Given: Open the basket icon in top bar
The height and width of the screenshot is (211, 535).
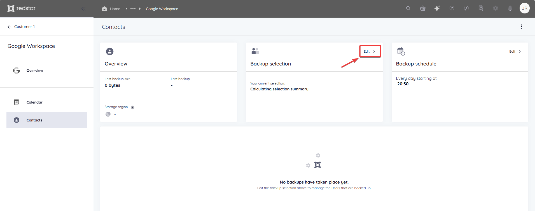Looking at the screenshot, I should point(423,8).
